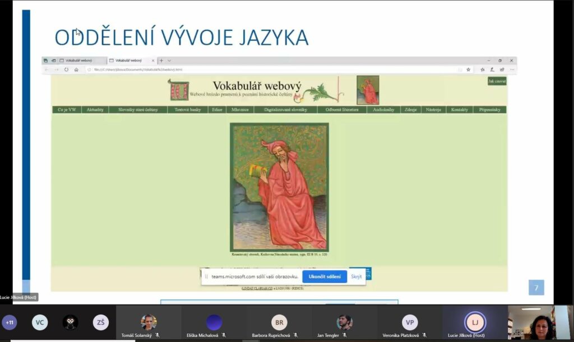574x342 pixels.
Task: Click Eliška Michalová's muted microphone icon
Action: click(224, 335)
